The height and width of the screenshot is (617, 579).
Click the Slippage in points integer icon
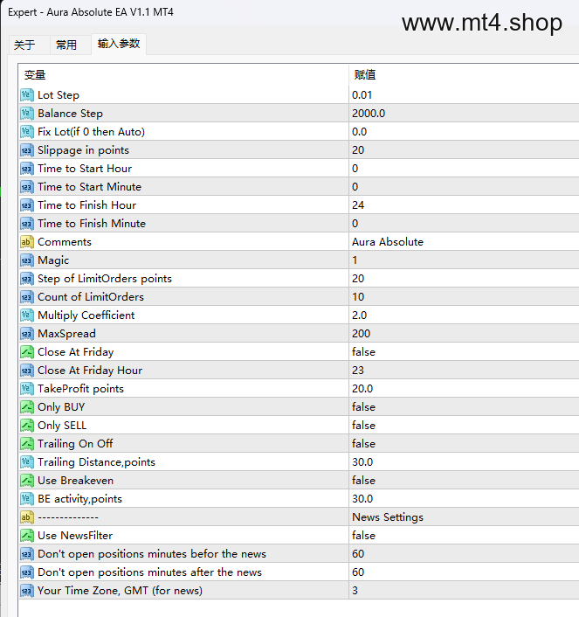[x=27, y=150]
